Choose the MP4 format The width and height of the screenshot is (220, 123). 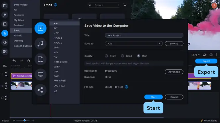[x=65, y=23]
